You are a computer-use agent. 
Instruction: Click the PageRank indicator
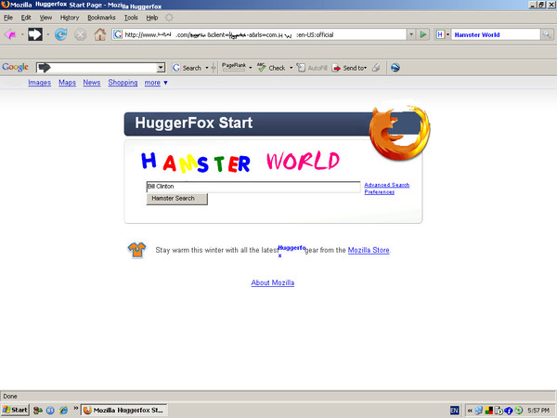coord(233,67)
